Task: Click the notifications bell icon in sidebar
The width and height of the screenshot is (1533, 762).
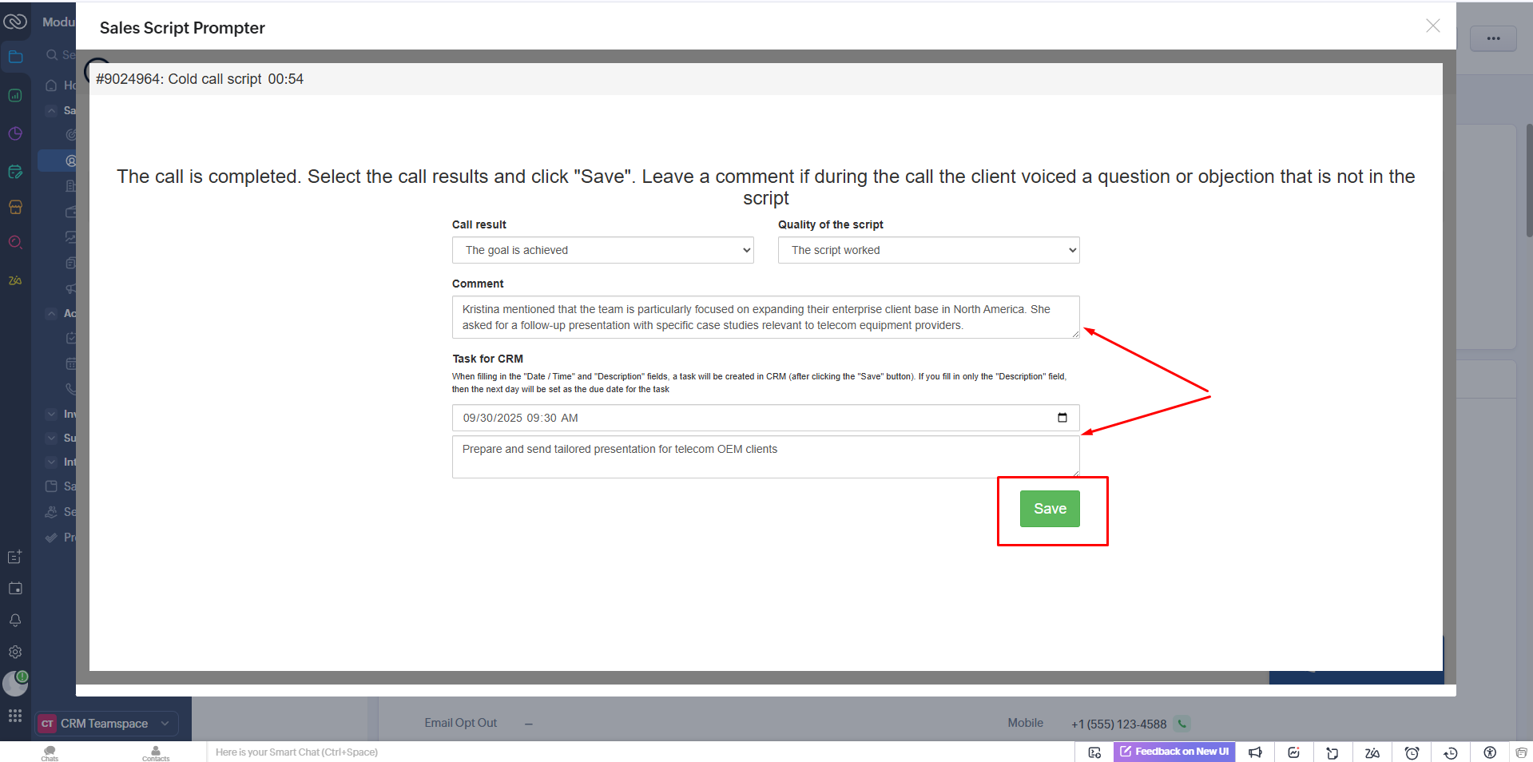Action: [15, 620]
